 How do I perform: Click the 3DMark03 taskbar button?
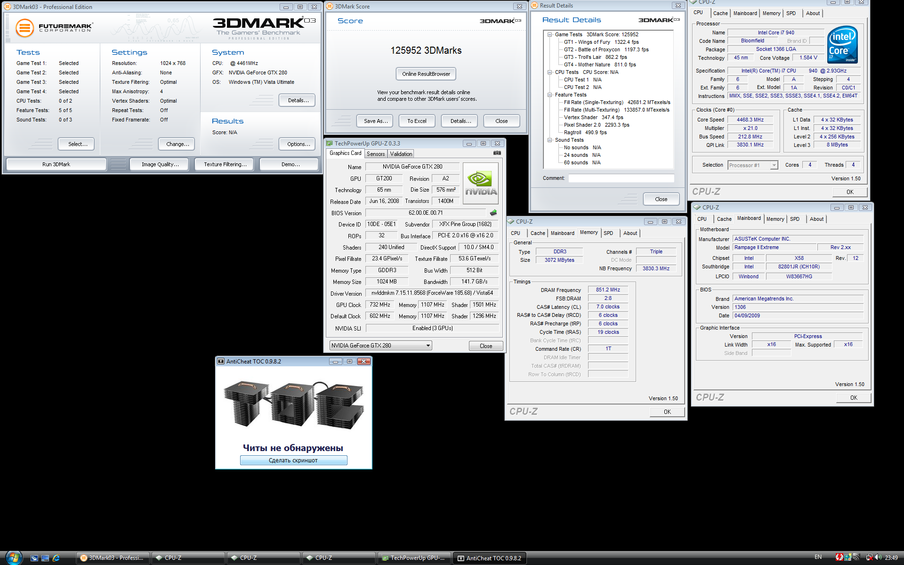[113, 558]
